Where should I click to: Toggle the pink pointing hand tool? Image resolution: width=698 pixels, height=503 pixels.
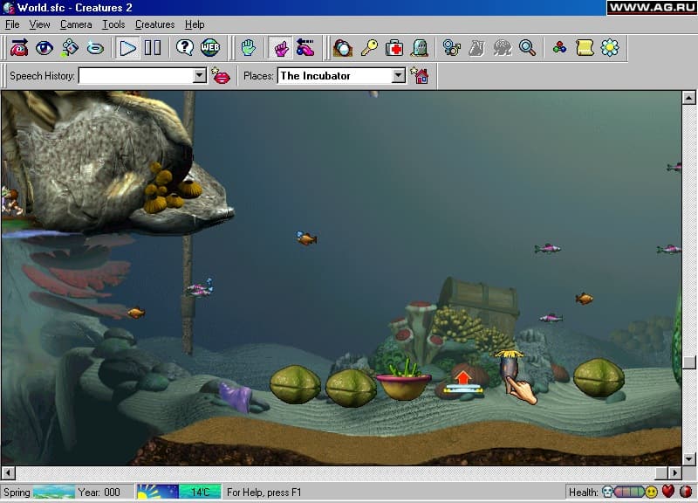tap(281, 48)
